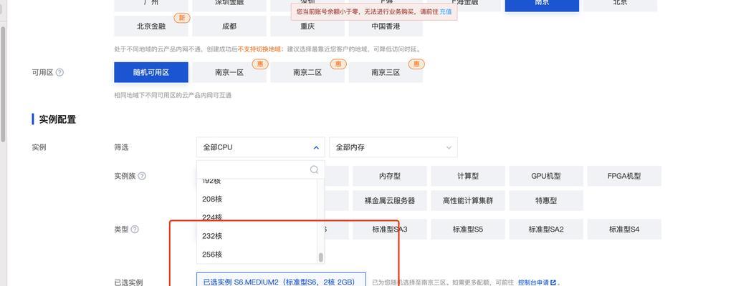Pick the 标准型SA2 instance type
Screen dimensions: 736x286
(546, 230)
